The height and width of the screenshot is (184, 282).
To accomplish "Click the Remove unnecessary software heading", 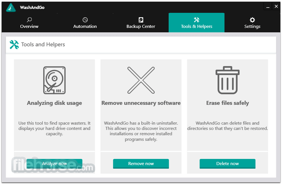I will tap(141, 103).
